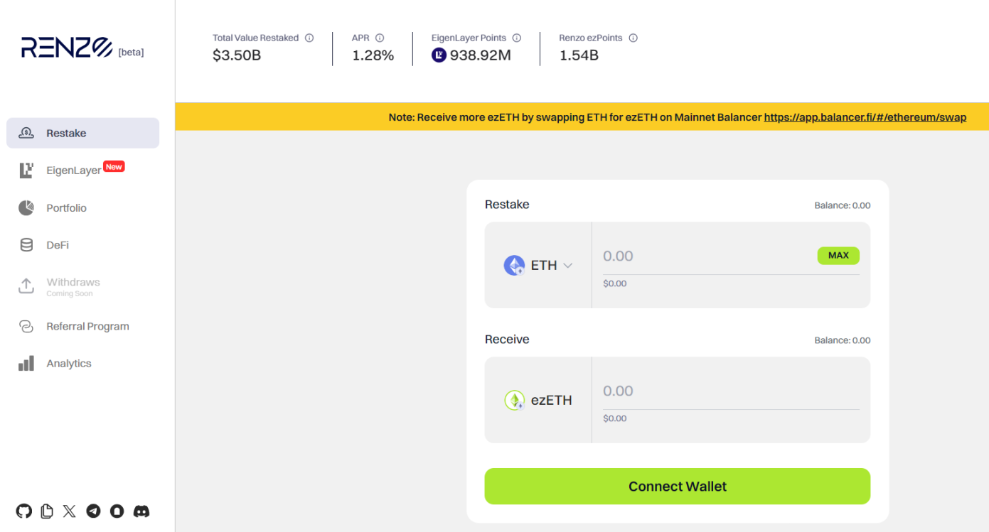The width and height of the screenshot is (989, 532).
Task: Click info icon beside Renzo ezPoints
Action: coord(634,38)
